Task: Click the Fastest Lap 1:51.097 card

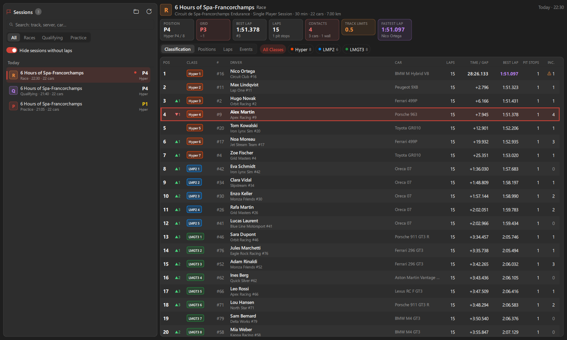Action: 395,29
